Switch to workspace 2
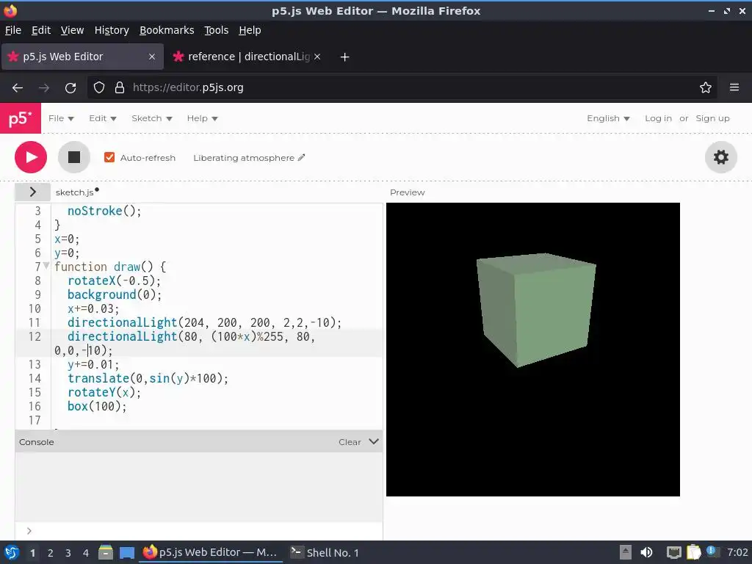 pyautogui.click(x=51, y=553)
